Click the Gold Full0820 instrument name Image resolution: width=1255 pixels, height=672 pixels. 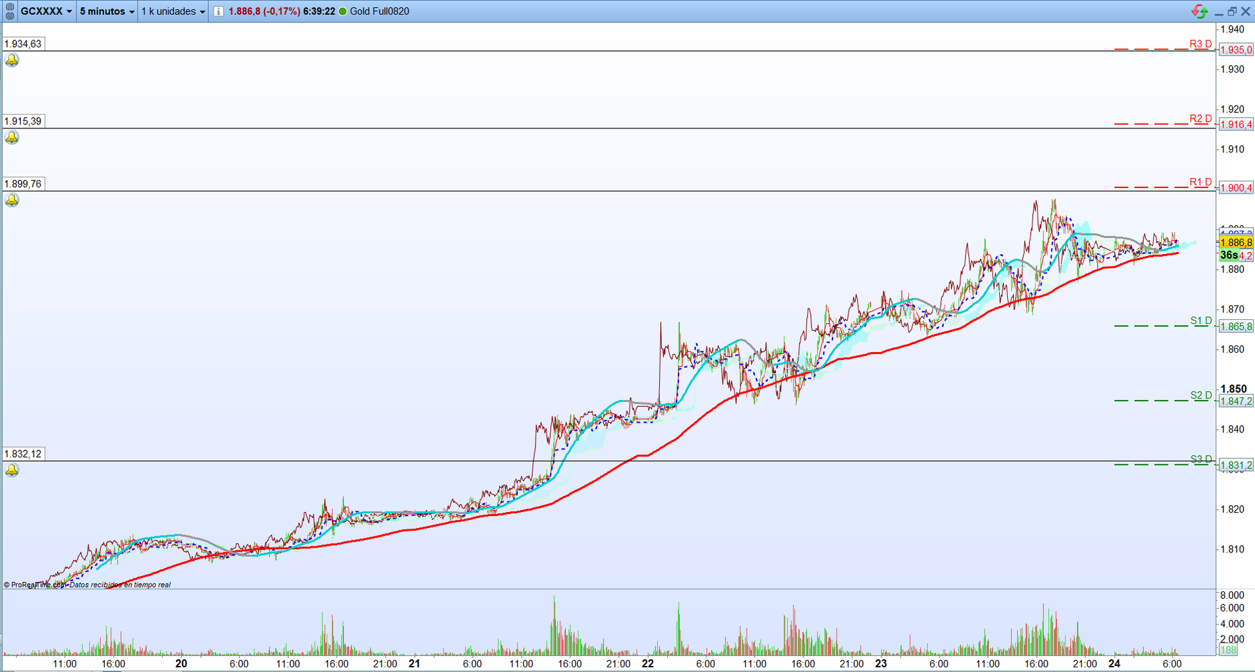click(380, 11)
